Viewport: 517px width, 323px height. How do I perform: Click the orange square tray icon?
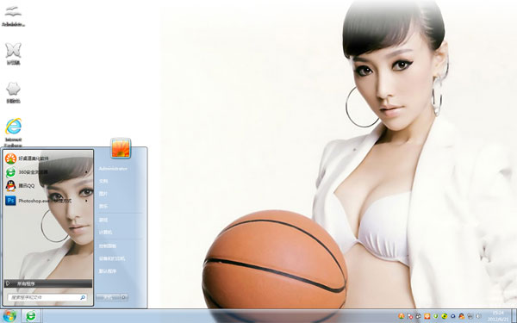pos(427,316)
